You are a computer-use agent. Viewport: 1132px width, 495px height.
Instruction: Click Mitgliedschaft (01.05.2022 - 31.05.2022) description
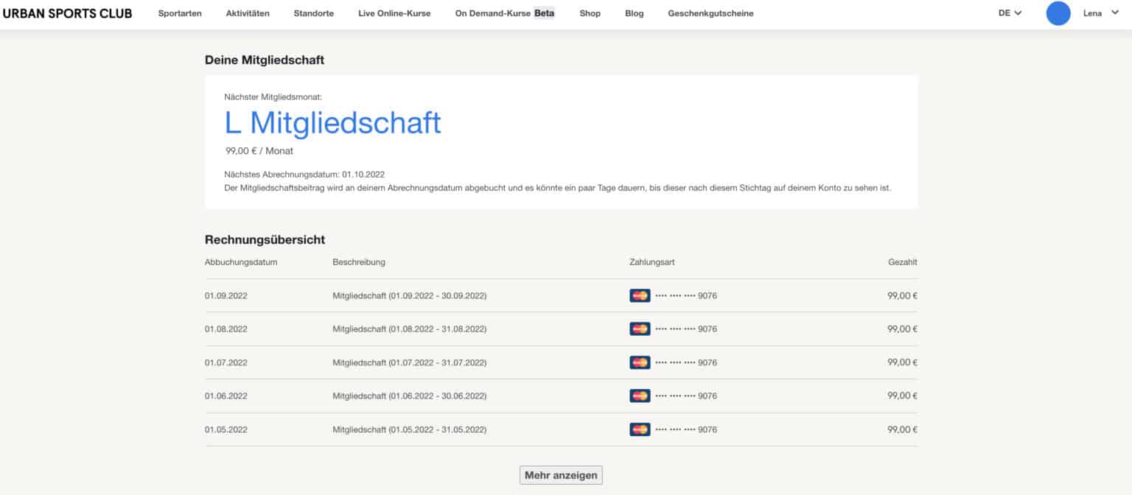coord(410,429)
